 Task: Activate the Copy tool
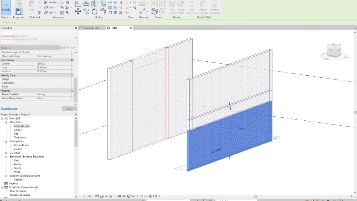pos(86,11)
